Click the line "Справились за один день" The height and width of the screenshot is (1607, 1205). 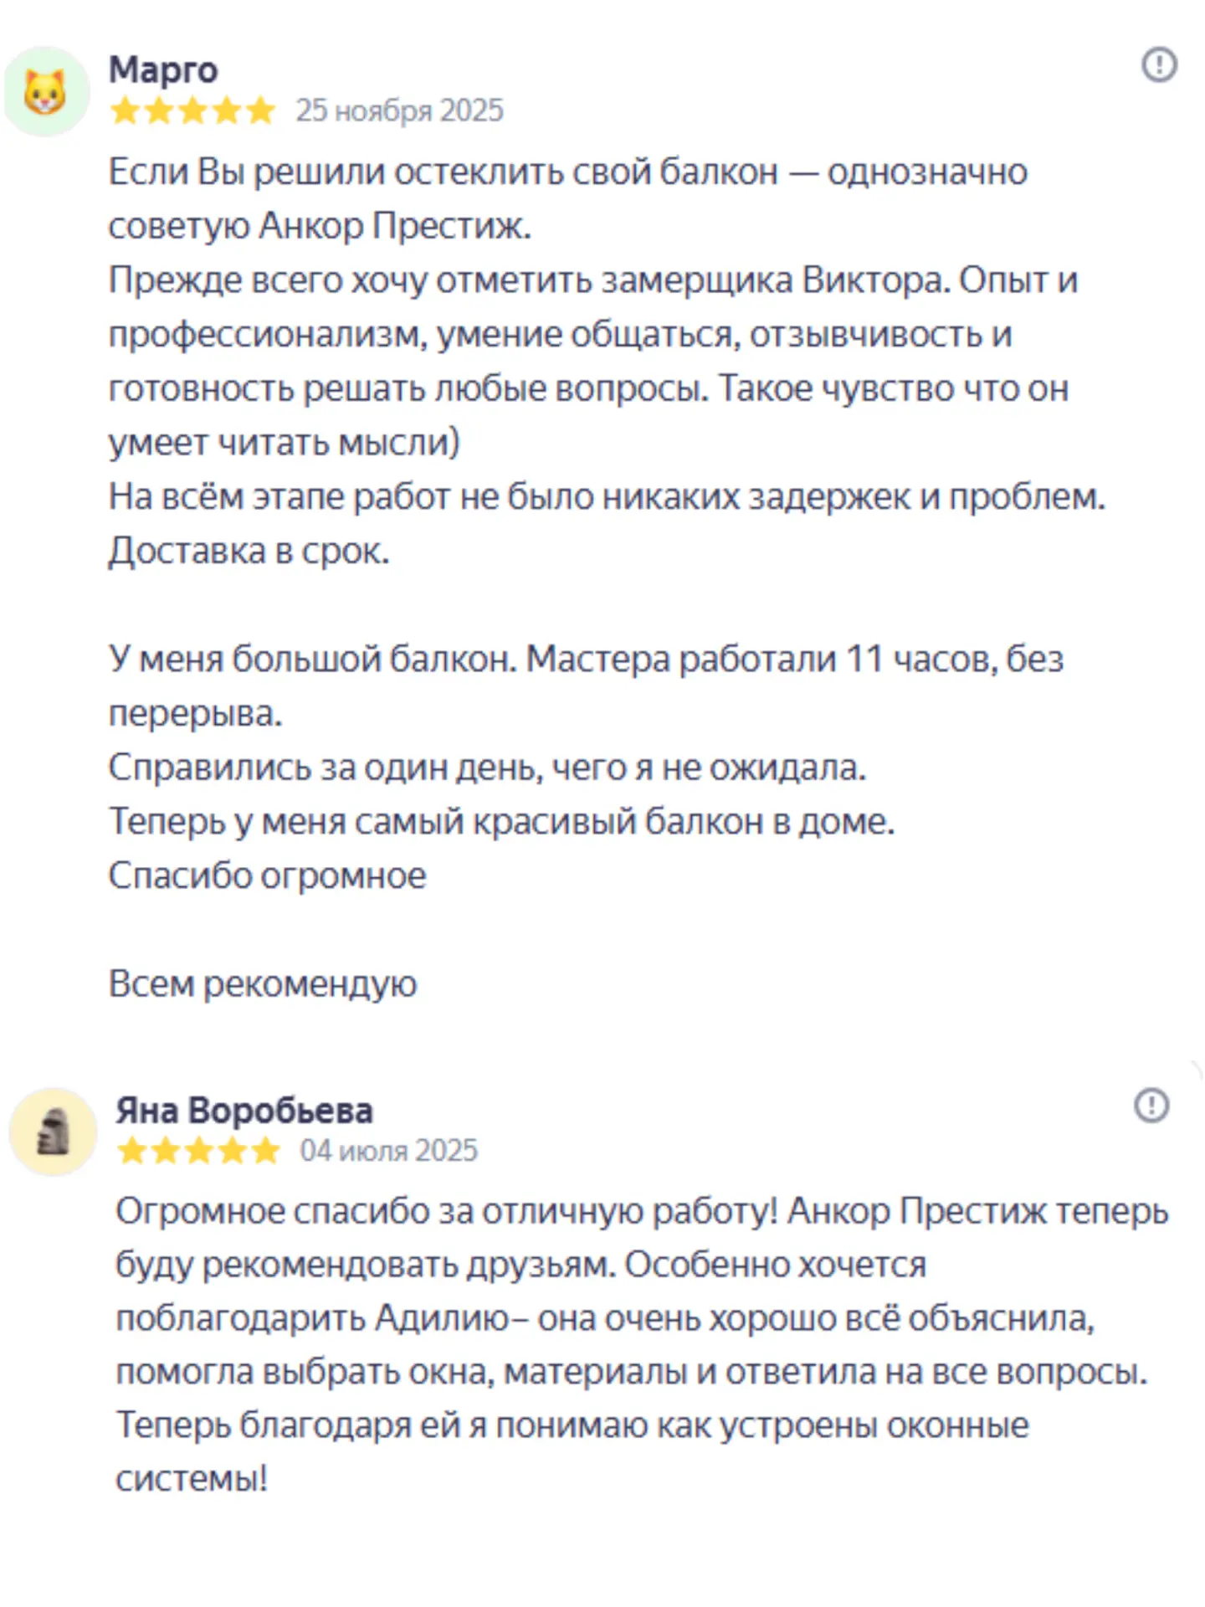click(x=487, y=768)
